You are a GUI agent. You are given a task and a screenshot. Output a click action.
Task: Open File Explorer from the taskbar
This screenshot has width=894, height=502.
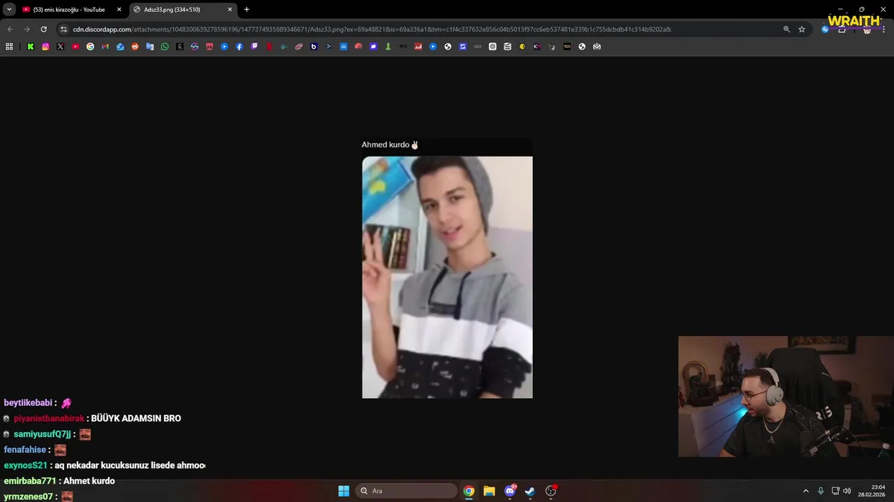[489, 491]
